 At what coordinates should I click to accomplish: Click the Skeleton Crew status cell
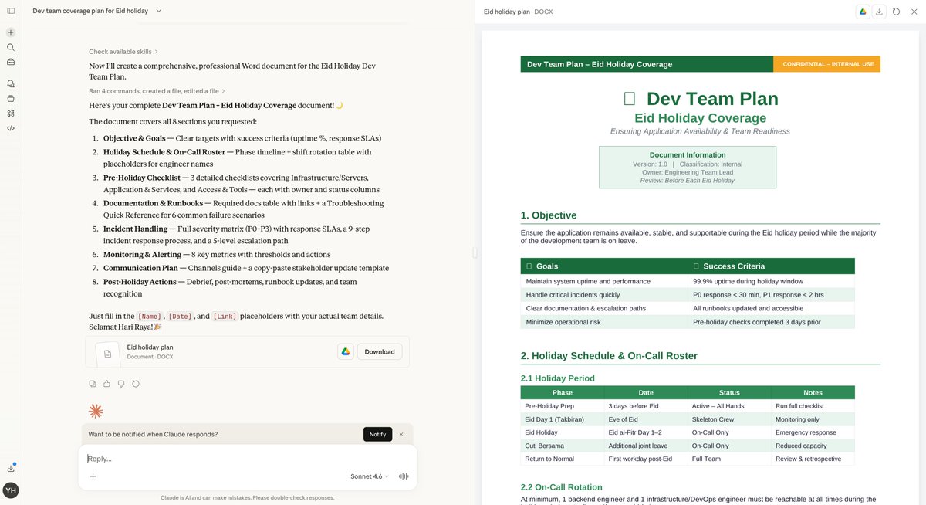729,419
